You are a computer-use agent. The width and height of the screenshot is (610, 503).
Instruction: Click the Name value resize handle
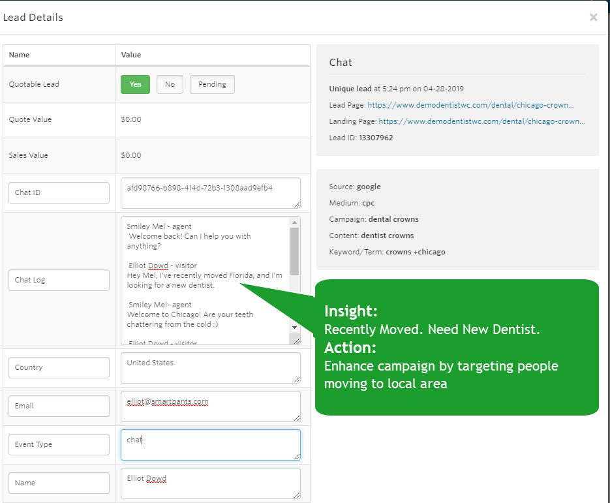297,495
